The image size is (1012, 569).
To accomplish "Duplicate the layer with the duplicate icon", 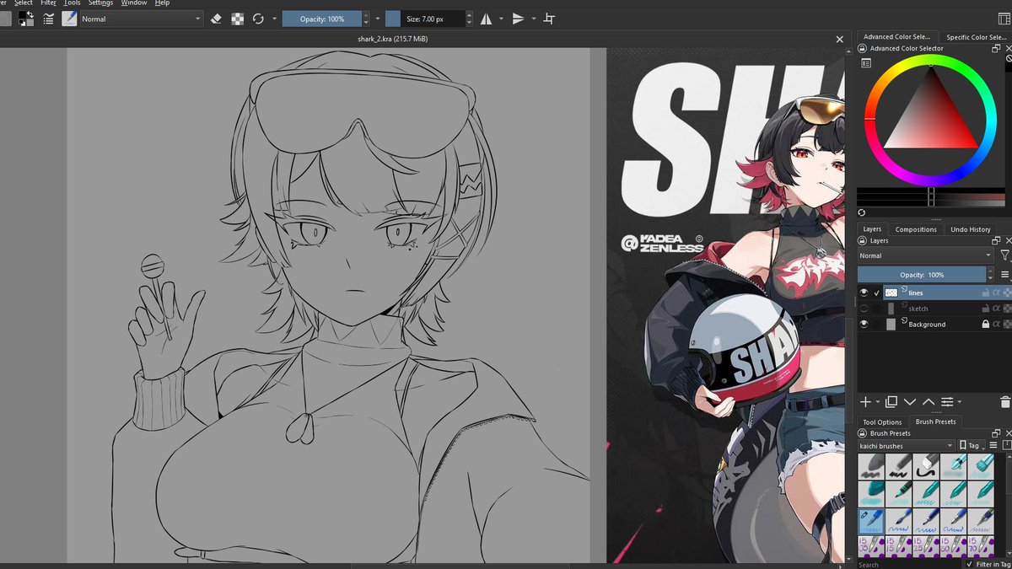I will tap(891, 402).
